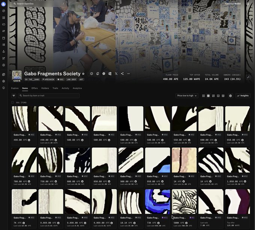Screen dimensions: 255x230
Task: Click the APECHAIN chain tag
Action: click(x=48, y=80)
